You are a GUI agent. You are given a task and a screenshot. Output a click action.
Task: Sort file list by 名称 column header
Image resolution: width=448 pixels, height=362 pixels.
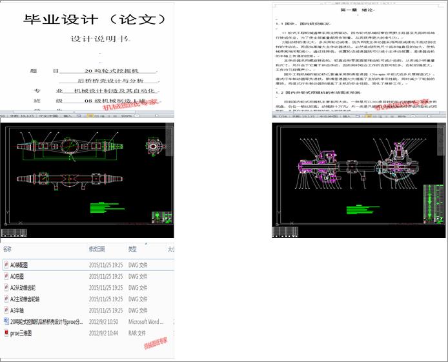[7, 249]
